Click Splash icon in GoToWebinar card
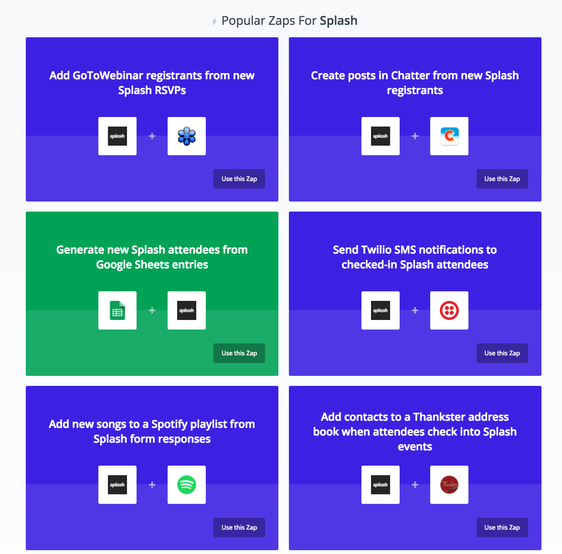Image resolution: width=562 pixels, height=554 pixels. coord(117,136)
